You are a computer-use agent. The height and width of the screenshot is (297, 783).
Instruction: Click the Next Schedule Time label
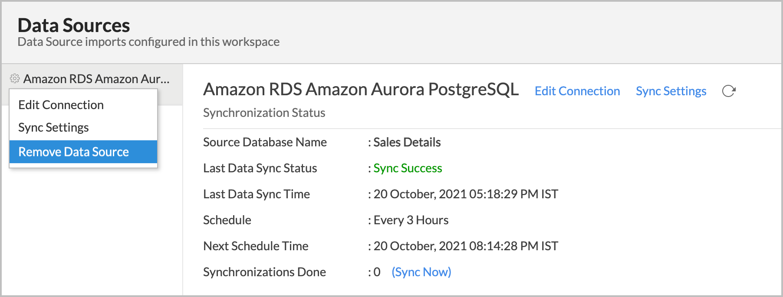click(256, 246)
